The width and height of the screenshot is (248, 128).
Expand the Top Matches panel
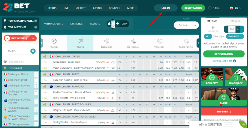36,27
